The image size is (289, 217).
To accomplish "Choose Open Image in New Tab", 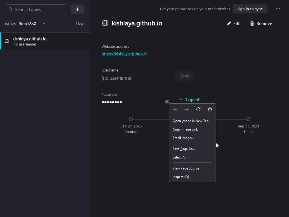I will click(191, 121).
